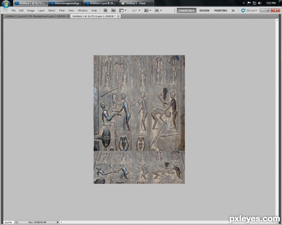The height and width of the screenshot is (225, 282).
Task: Launch Mini Bridge (Mb) icon
Action: point(113,10)
